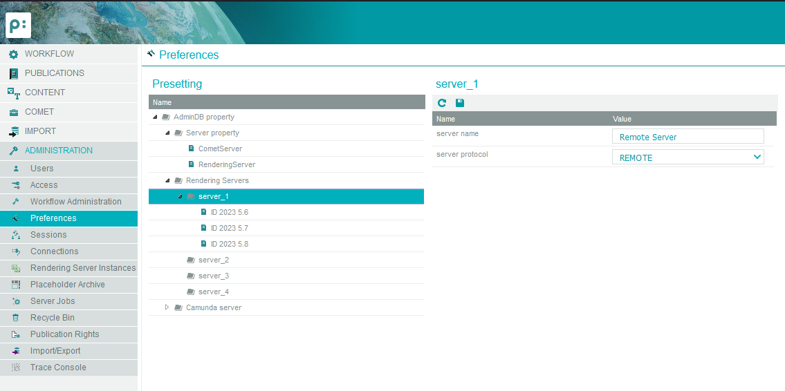
Task: Collapse the AdminDB property node
Action: click(x=155, y=117)
